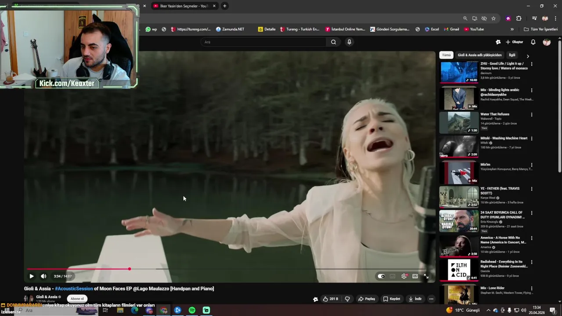Open Chrome three-dot menu
This screenshot has width=562, height=316.
555,18
